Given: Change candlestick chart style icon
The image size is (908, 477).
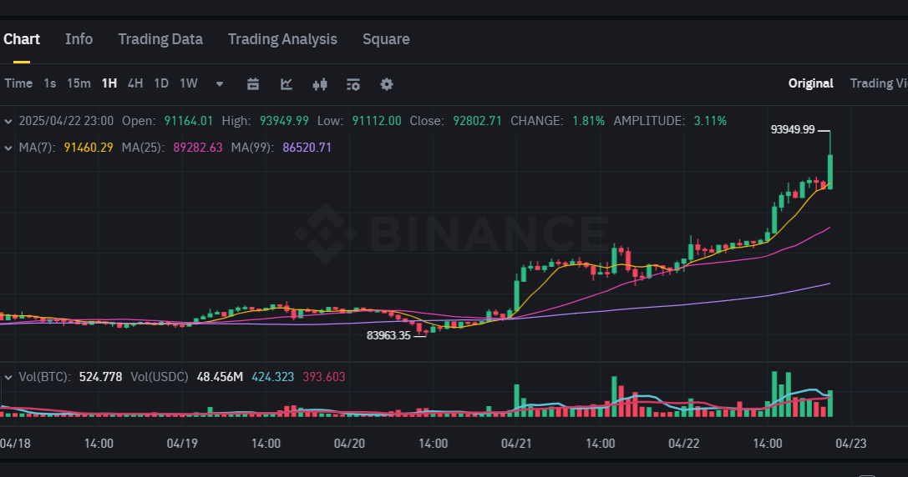Looking at the screenshot, I should 320,84.
